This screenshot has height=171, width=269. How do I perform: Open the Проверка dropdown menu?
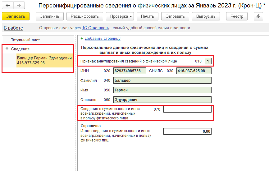(x=121, y=16)
